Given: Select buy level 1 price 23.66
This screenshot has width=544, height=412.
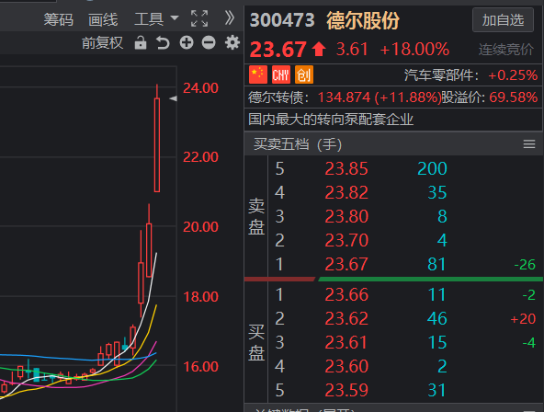Looking at the screenshot, I should pyautogui.click(x=346, y=294).
